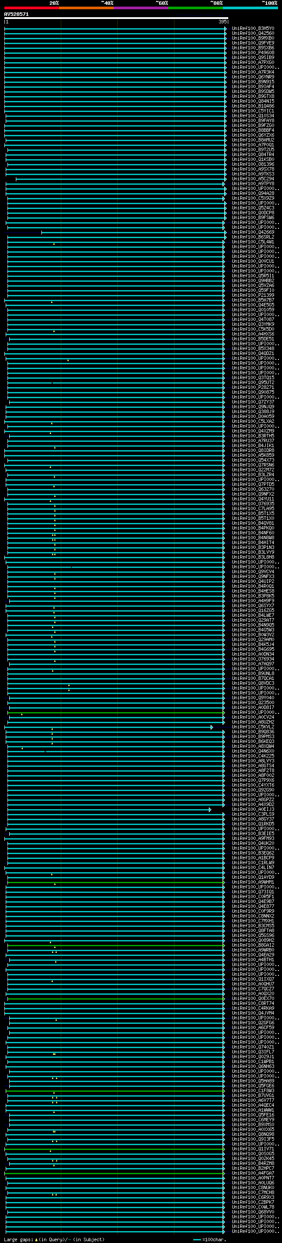Open hit UniRef100_C8RT74
The image size is (282, 1243).
point(253,1003)
